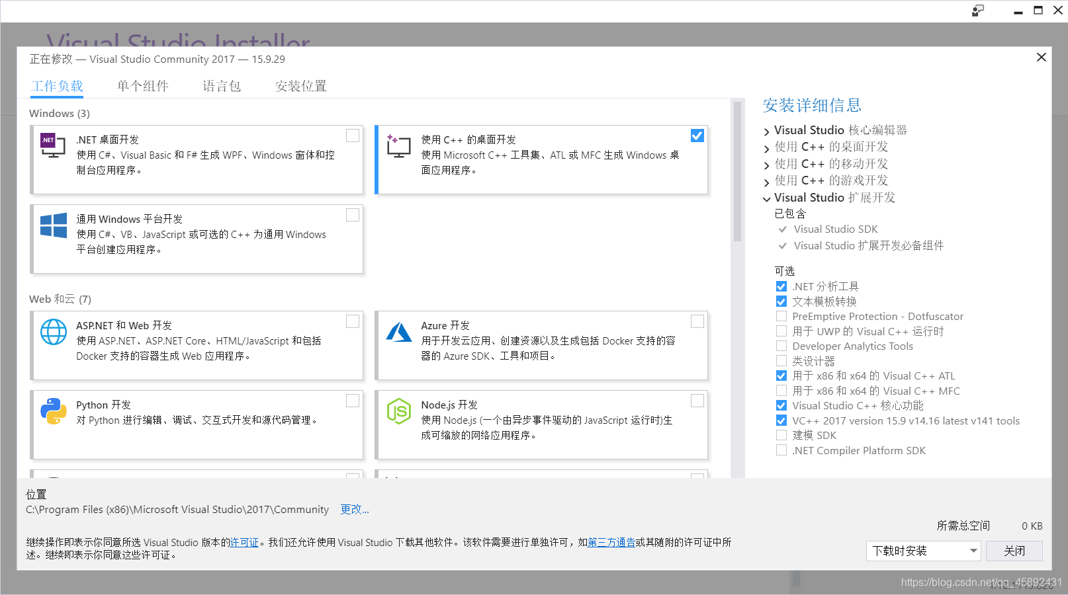Viewport: 1068px width, 595px height.
Task: Click the Python development logo icon
Action: pyautogui.click(x=53, y=411)
